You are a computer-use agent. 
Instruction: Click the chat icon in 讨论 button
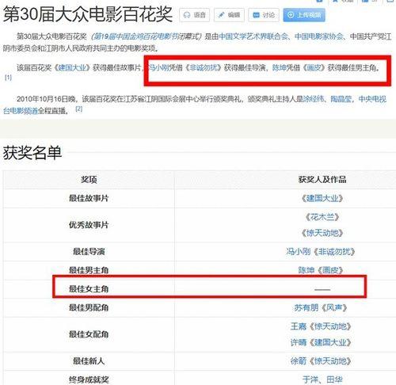click(x=256, y=15)
